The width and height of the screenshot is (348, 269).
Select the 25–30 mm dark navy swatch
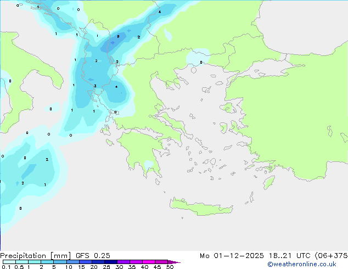point(110,262)
